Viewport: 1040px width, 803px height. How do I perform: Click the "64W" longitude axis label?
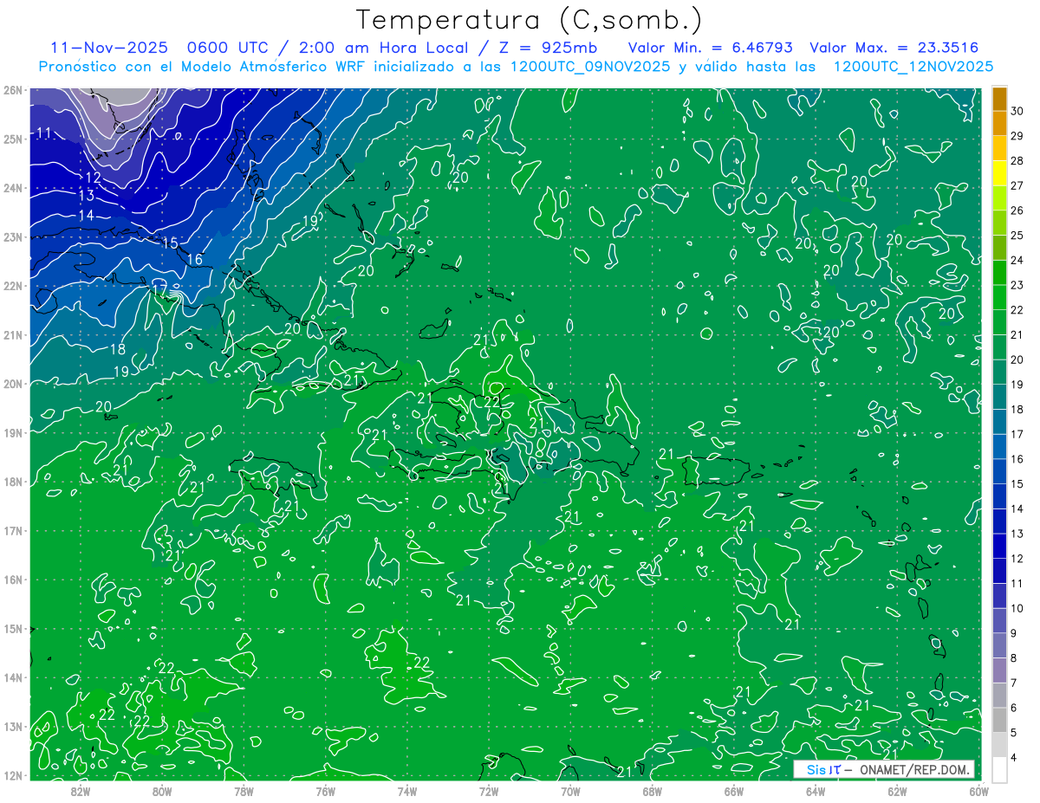click(x=816, y=790)
